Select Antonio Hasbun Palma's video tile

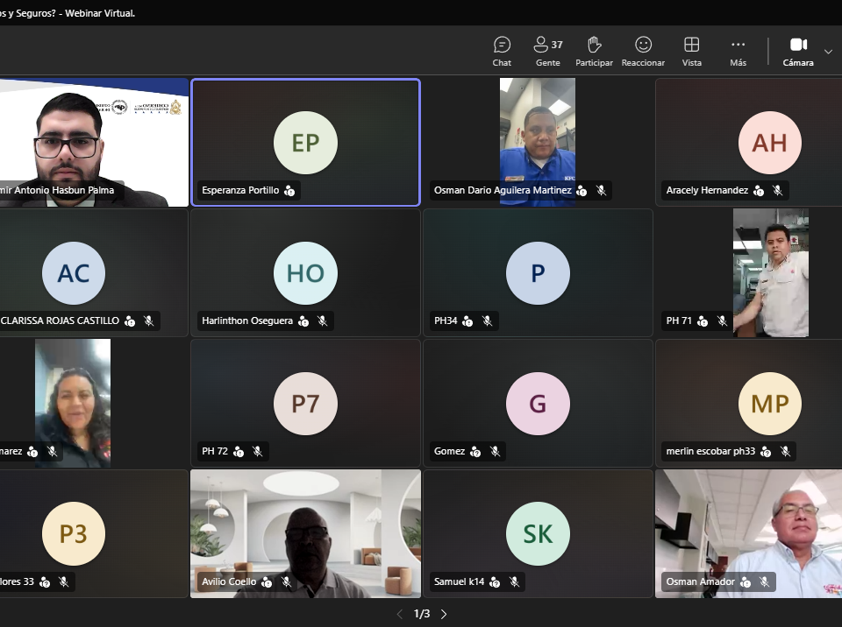point(94,142)
